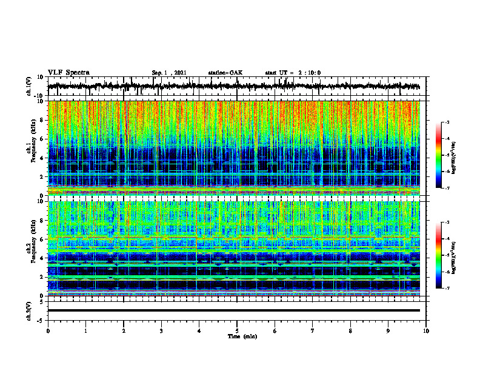This screenshot has width=480, height=371.
Task: Click the flat black ch.3 voltage line
Action: coord(233,310)
